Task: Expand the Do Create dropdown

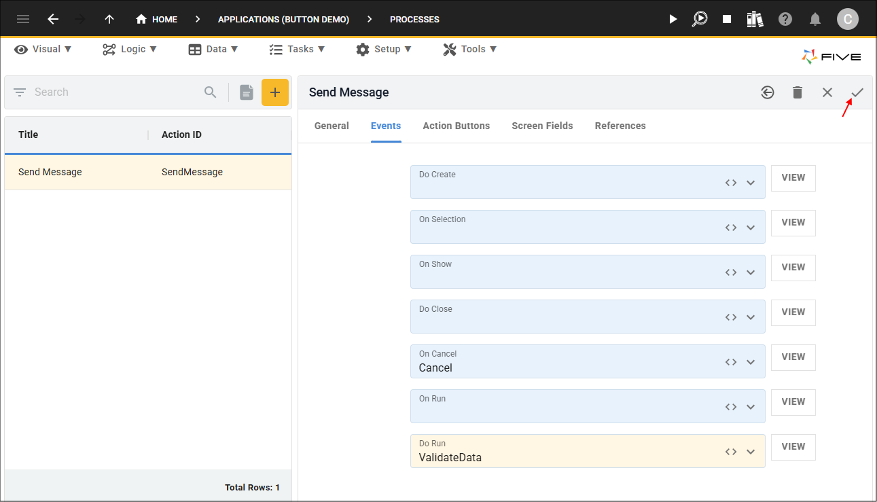Action: [751, 183]
